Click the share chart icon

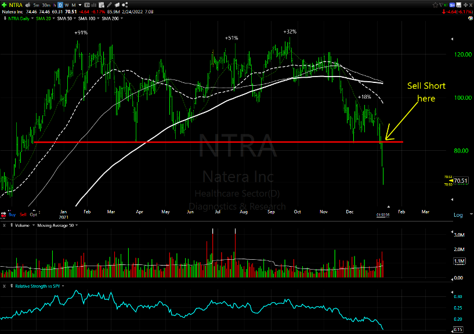[125, 5]
